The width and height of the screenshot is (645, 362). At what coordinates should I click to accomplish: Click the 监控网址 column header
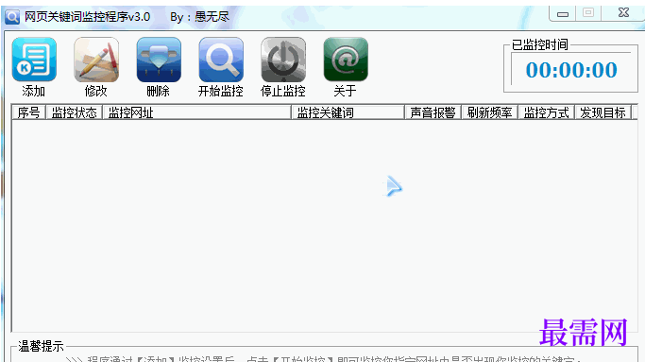[196, 112]
